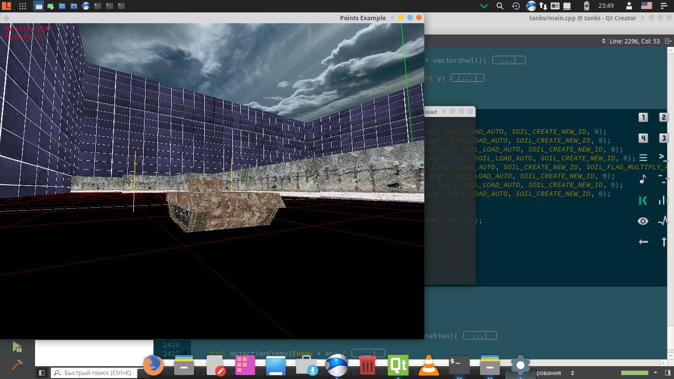The image size is (674, 379).
Task: Toggle the eye icon on the desktop panel
Action: click(x=642, y=221)
